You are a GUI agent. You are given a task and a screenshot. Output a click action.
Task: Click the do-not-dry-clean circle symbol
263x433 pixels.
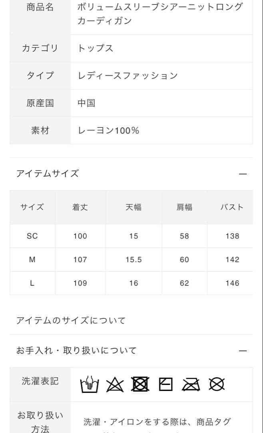click(217, 384)
